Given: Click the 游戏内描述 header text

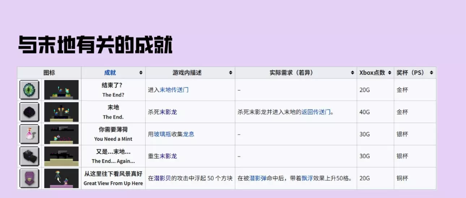Looking at the screenshot, I should [187, 73].
